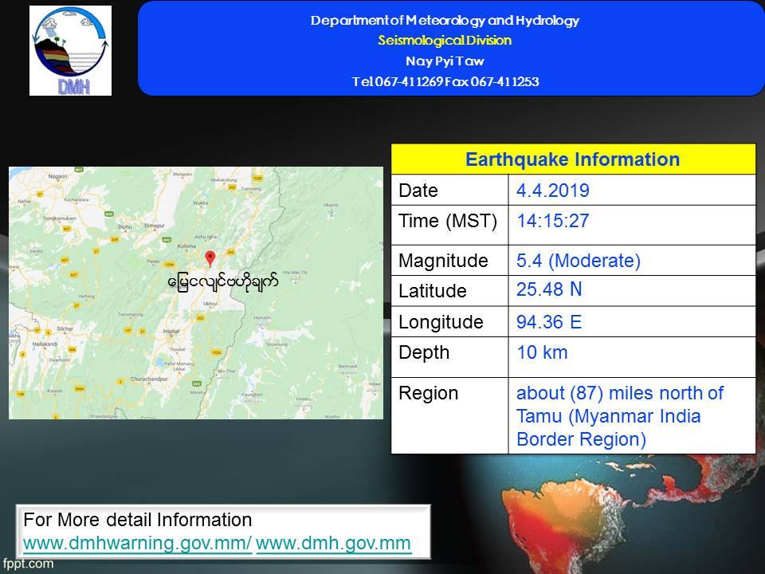Click the magnitude value 5.4 (Moderate)
The image size is (765, 574).
coord(578,261)
